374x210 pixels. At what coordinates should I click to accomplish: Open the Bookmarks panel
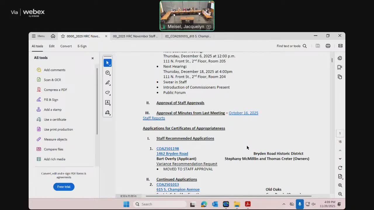click(340, 67)
